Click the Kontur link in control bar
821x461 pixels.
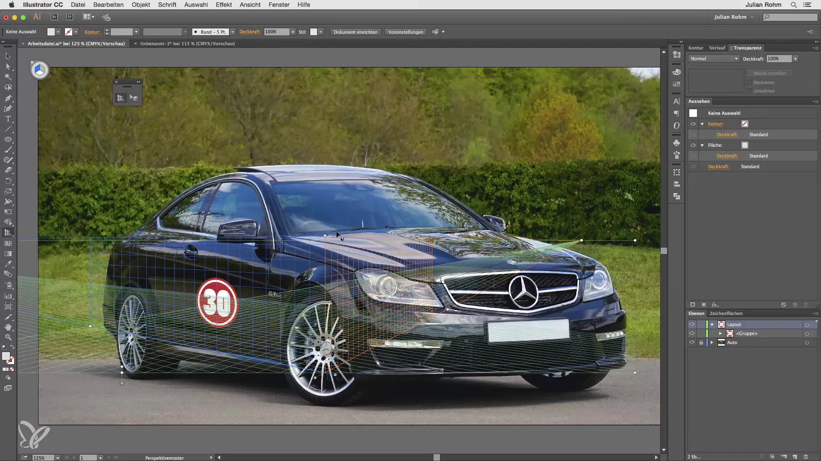click(x=92, y=32)
